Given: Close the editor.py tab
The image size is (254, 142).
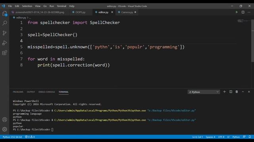Looking at the screenshot, I should coord(112,12).
